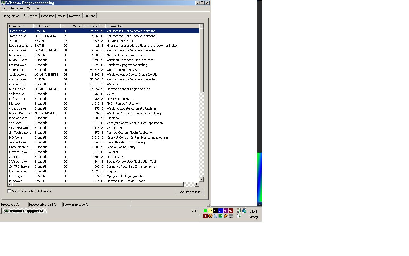Sort by the Minne (privat arbeid…) column header
The width and height of the screenshot is (409, 256).
click(x=87, y=26)
